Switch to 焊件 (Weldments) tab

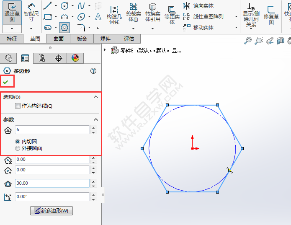pos(105,39)
